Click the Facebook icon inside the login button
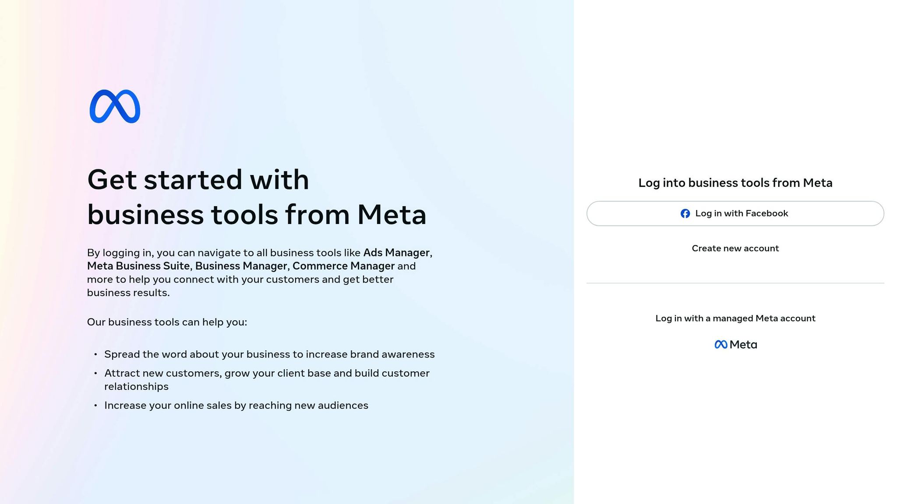Viewport: 897px width, 504px height. [x=685, y=213]
